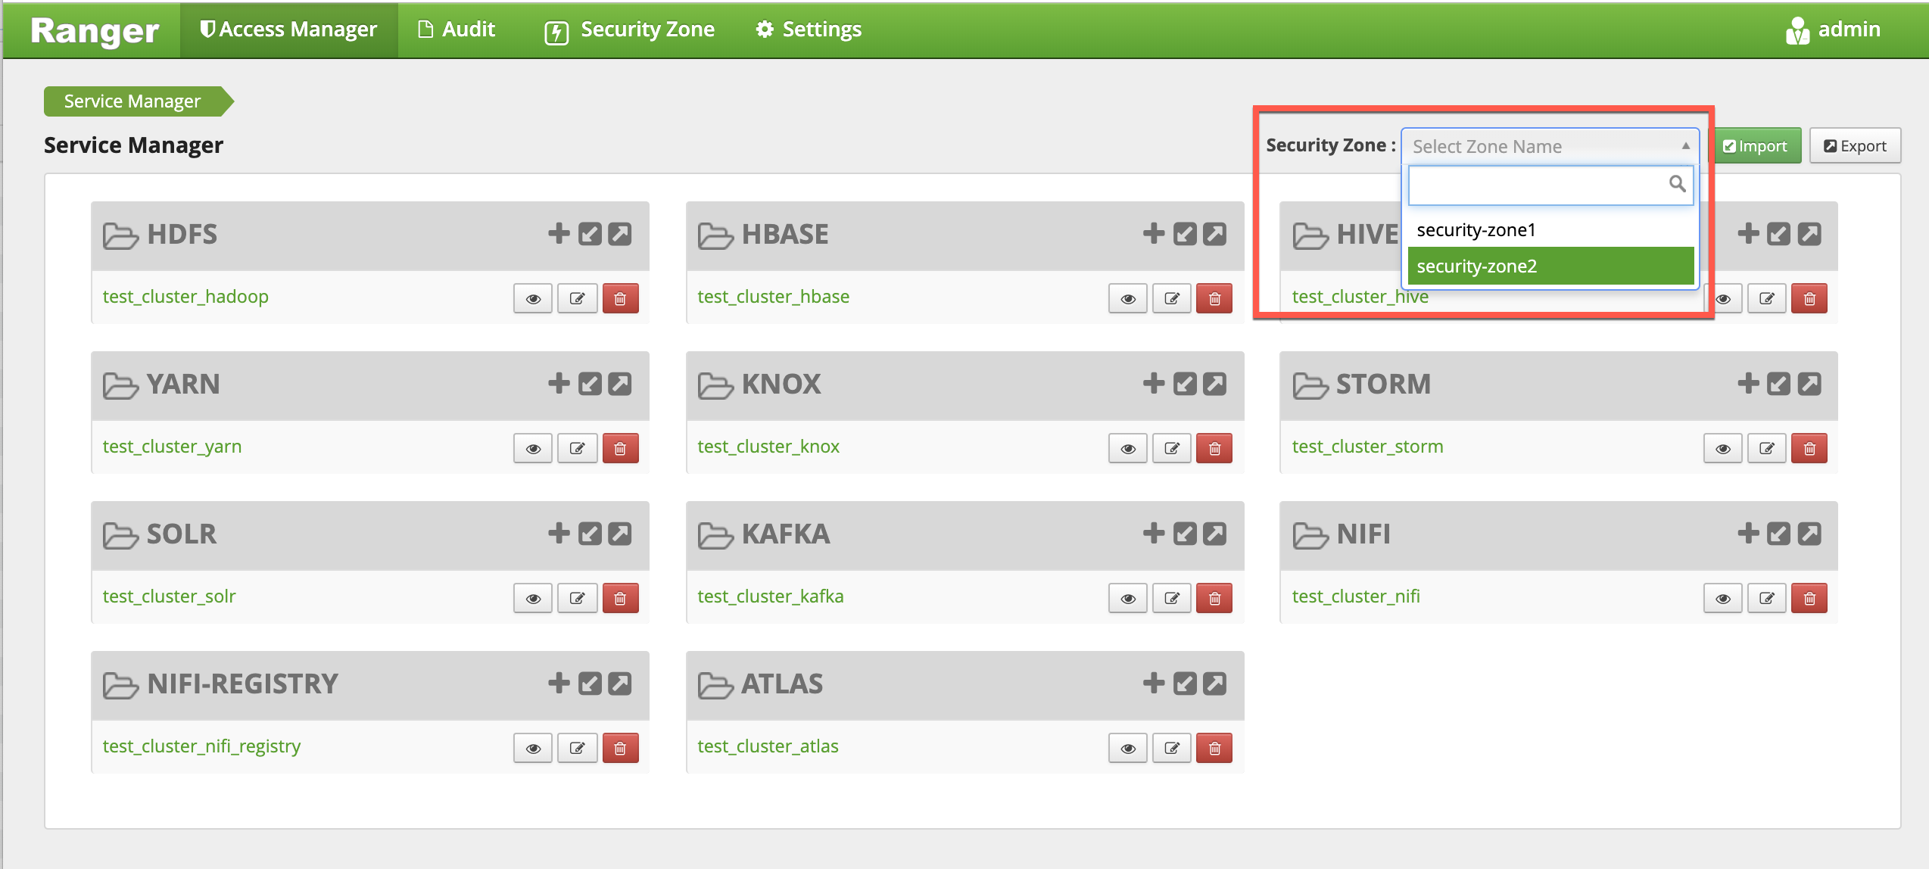Screen dimensions: 1929x869
Task: Export KNOX policies icon
Action: (1215, 383)
